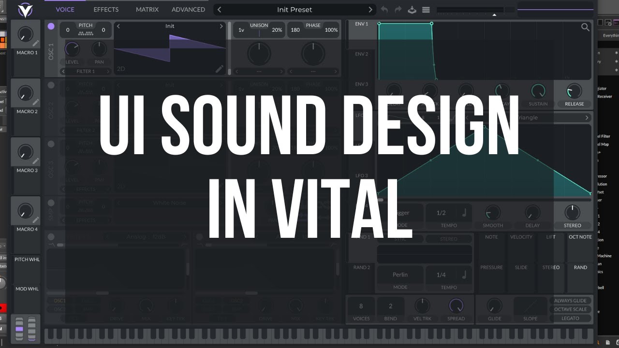The image size is (619, 348).
Task: Switch to the EFFECTS tab
Action: tap(106, 10)
